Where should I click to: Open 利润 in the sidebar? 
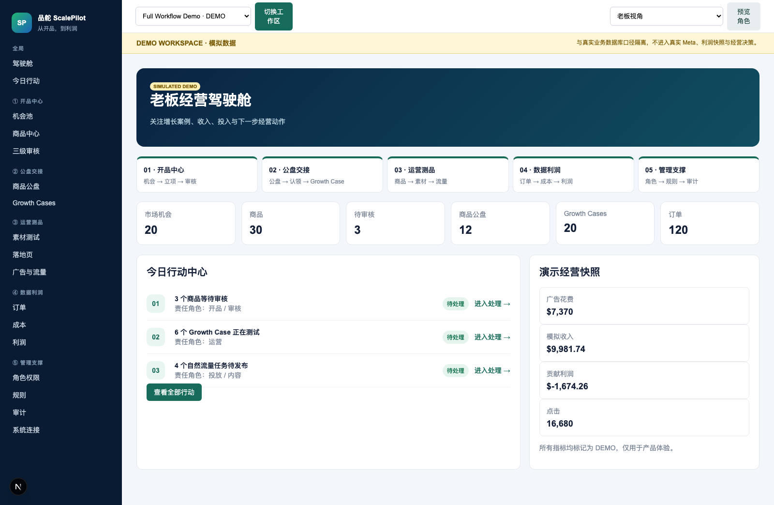[x=19, y=342]
